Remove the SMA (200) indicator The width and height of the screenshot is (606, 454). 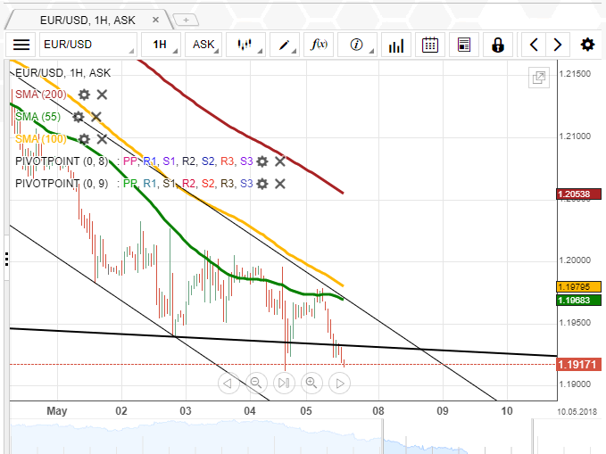point(102,95)
